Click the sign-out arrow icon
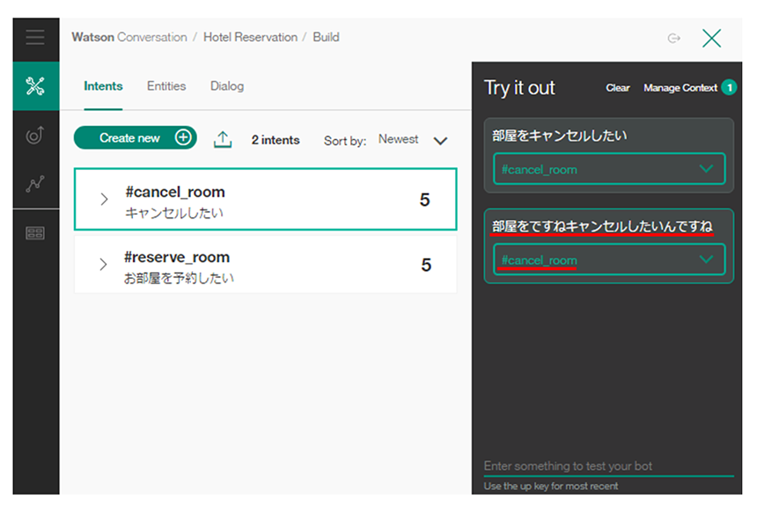Screen dimensions: 757x506 pyautogui.click(x=674, y=38)
